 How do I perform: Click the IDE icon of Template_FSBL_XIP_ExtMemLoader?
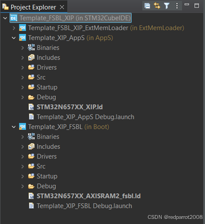pyautogui.click(x=22, y=28)
